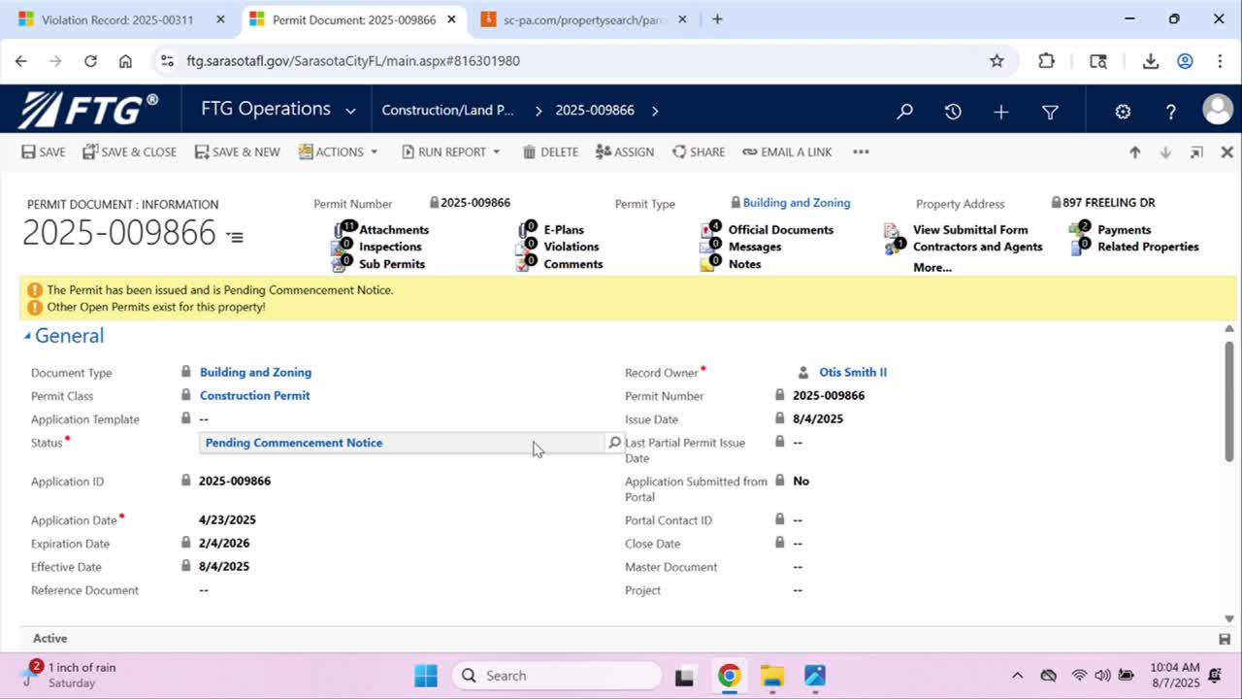Open recent history clock icon
This screenshot has width=1242, height=699.
953,112
